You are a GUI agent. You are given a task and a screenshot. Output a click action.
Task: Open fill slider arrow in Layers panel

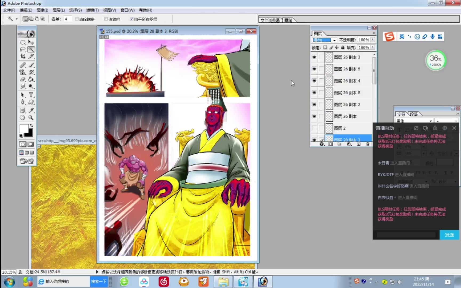(x=373, y=47)
